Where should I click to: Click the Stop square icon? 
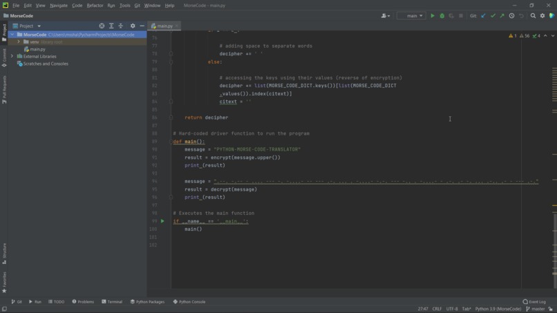point(461,16)
